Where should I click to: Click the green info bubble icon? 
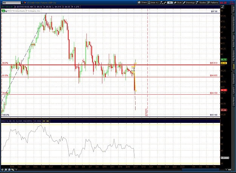[x=3, y=11]
